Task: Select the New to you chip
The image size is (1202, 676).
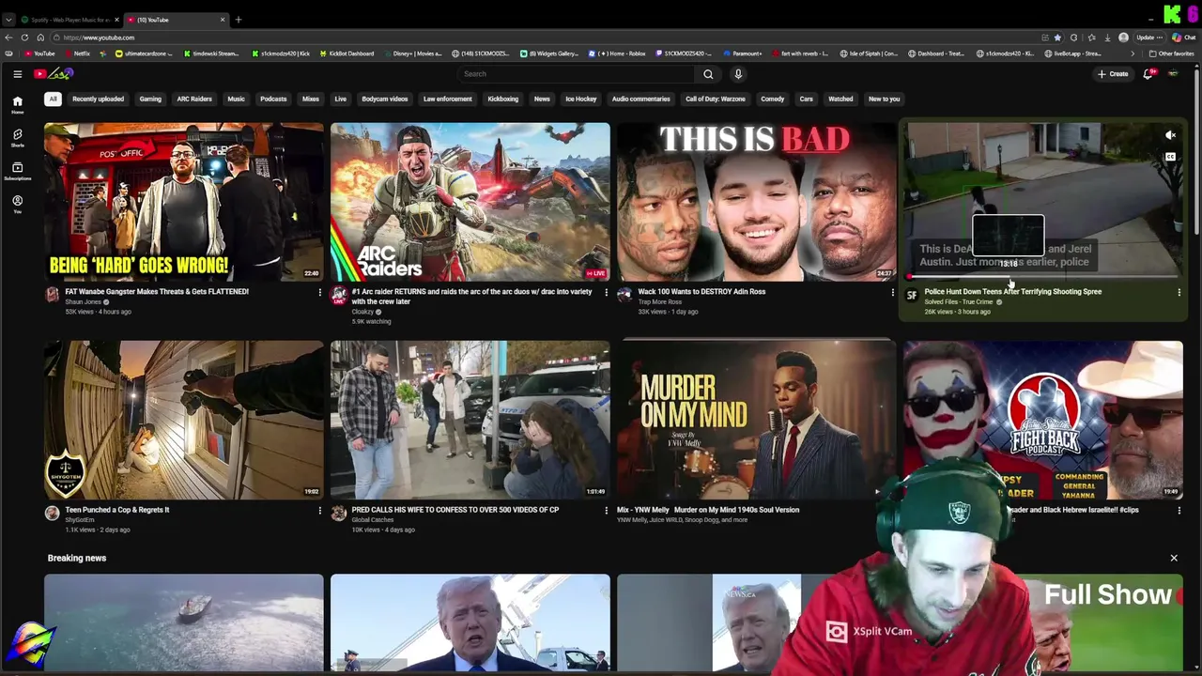Action: click(x=884, y=99)
